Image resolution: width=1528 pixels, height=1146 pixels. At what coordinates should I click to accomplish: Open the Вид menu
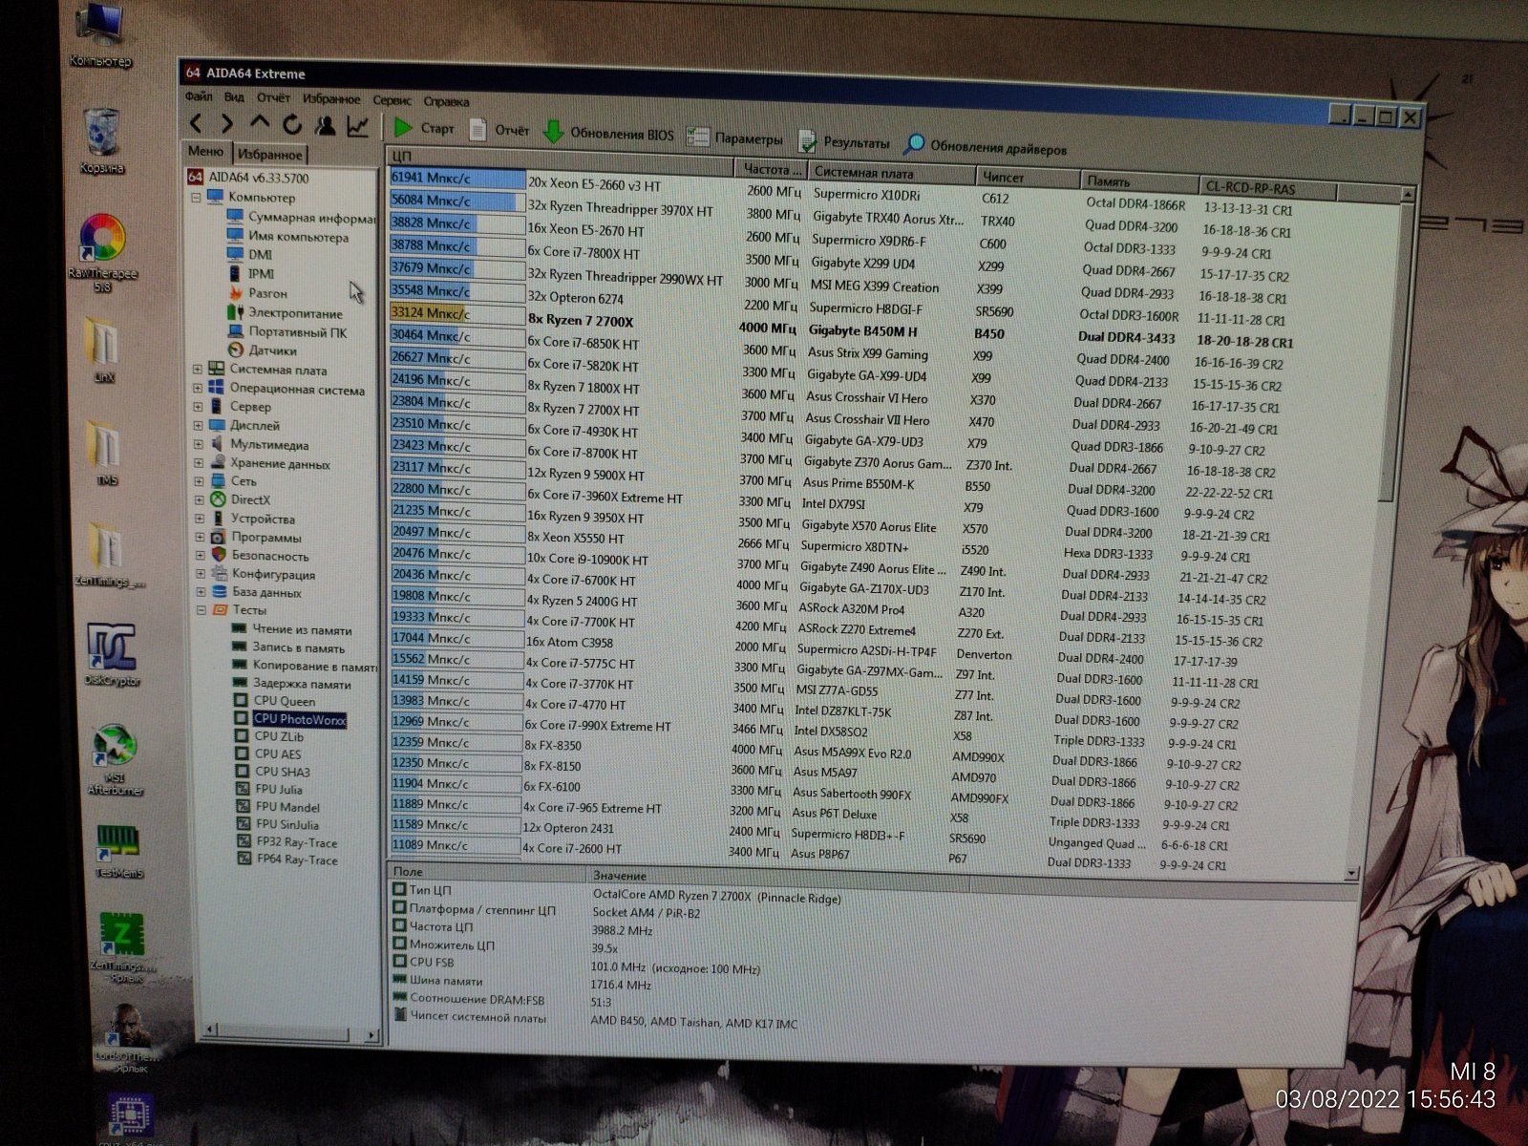(x=234, y=97)
